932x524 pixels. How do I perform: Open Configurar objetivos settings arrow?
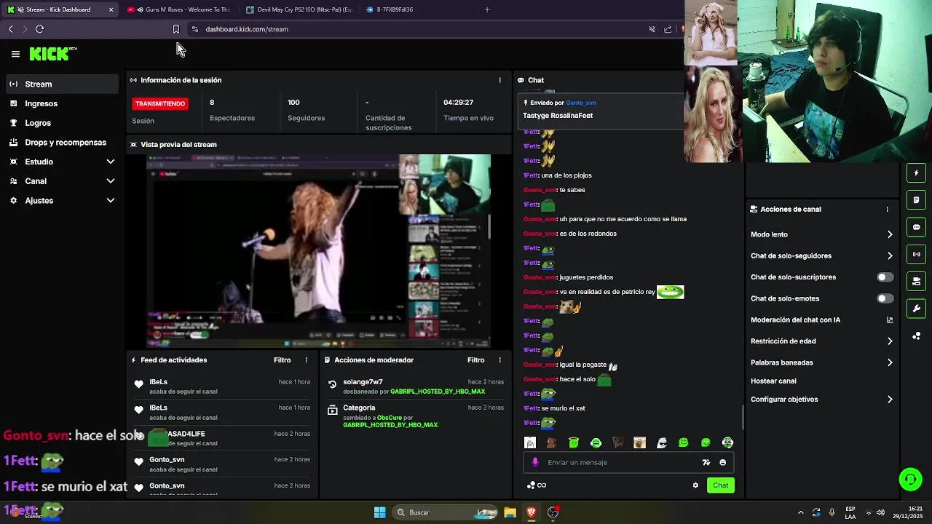click(890, 400)
